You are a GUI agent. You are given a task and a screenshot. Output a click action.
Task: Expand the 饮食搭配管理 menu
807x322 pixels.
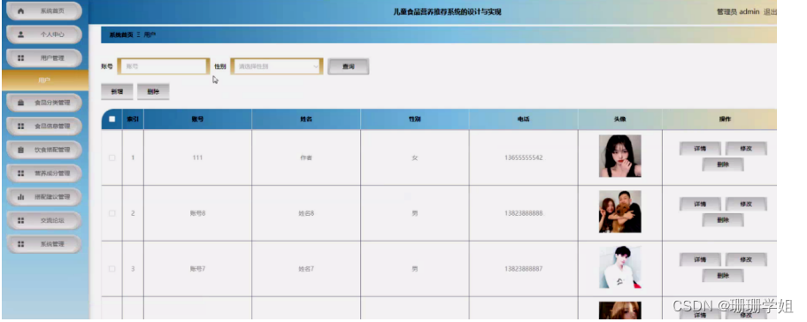pyautogui.click(x=44, y=149)
